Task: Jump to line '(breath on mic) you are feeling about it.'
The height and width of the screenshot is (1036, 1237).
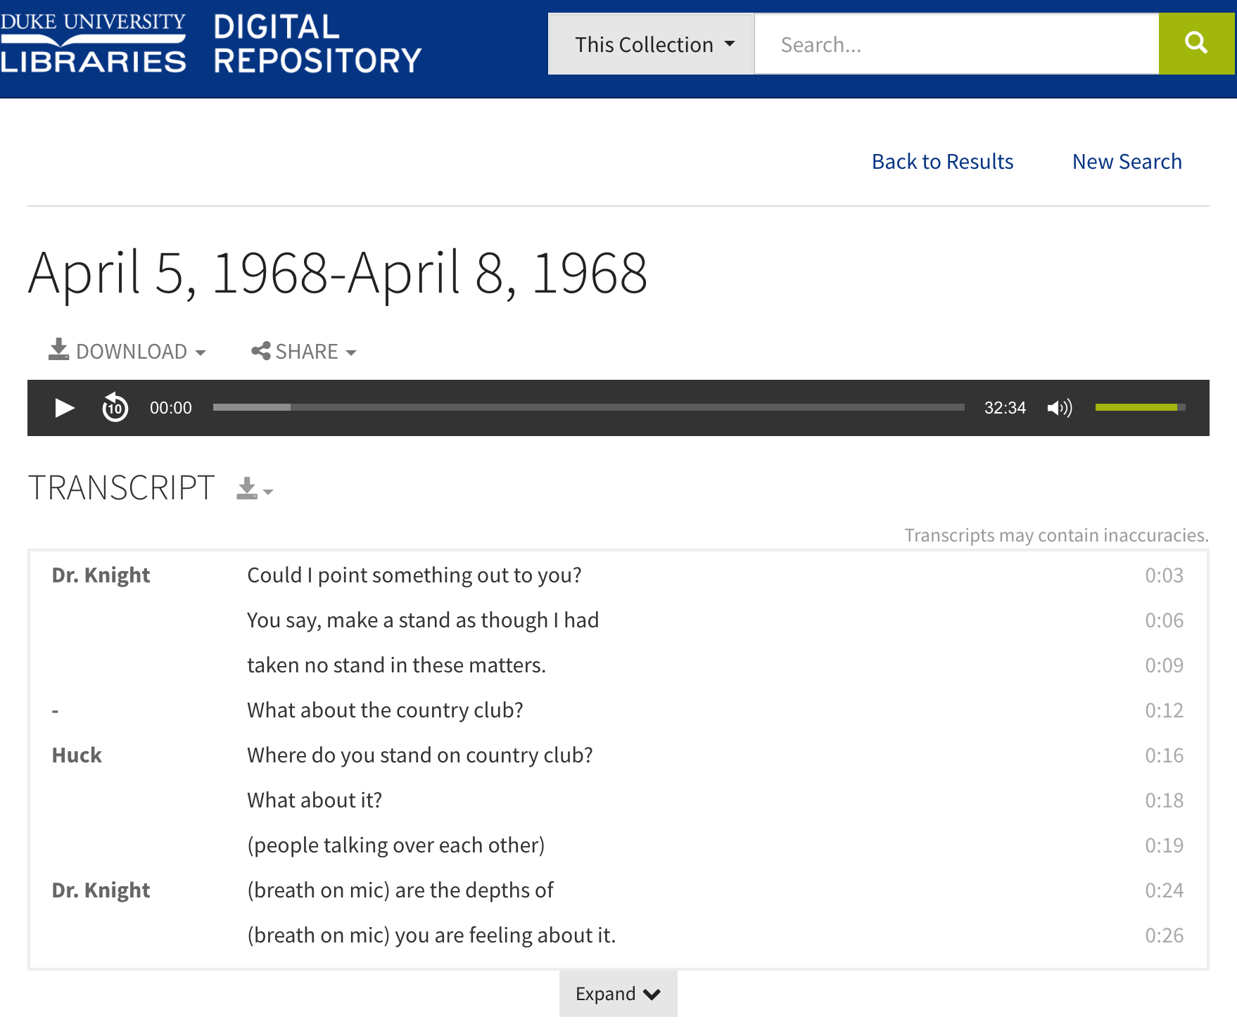Action: coord(431,935)
